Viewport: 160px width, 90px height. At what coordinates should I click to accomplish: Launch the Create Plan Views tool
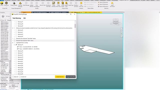point(58,4)
